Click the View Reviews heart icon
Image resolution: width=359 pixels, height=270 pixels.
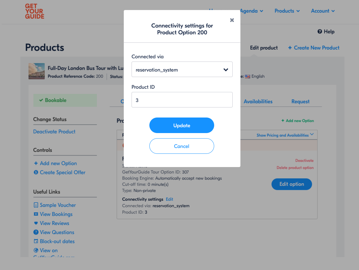pyautogui.click(x=36, y=223)
